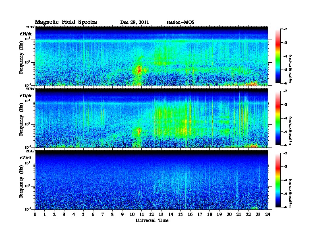The image size is (319, 246).
Task: Click the "station=MOS" label
Action: (180, 23)
